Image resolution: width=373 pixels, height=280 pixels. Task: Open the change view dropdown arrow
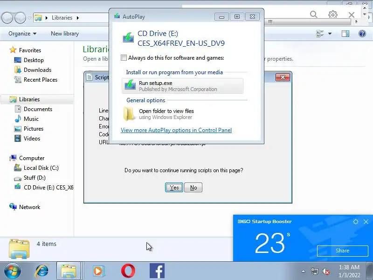point(330,34)
